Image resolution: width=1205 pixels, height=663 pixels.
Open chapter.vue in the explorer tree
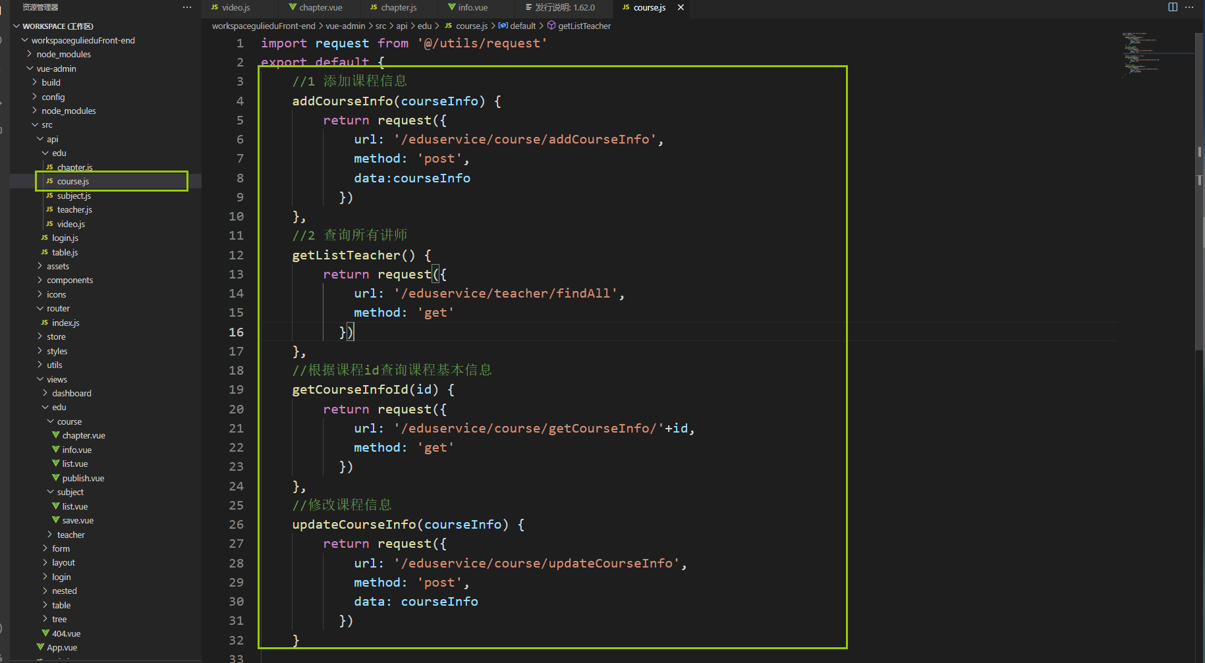click(84, 435)
